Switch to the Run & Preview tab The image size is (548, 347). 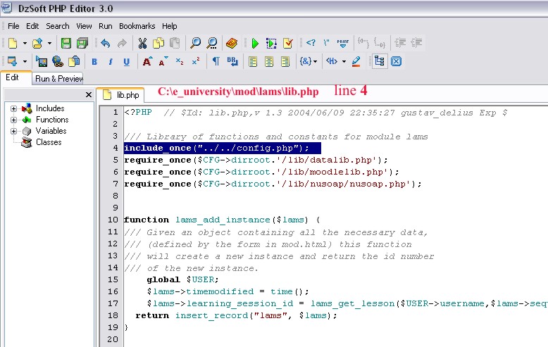[x=59, y=79]
